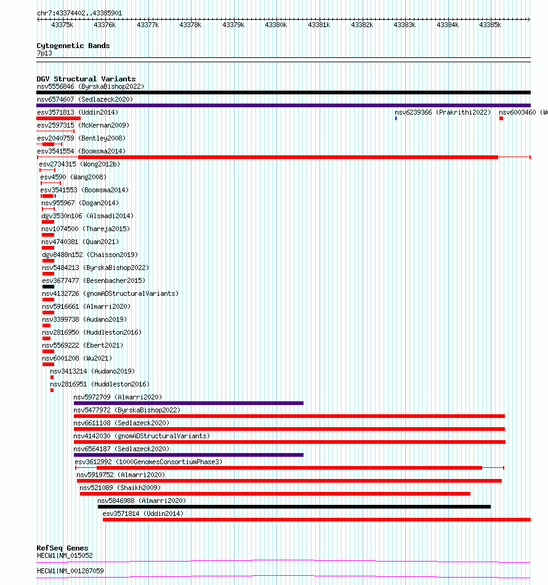Click the 43380k ruler position

(276, 25)
